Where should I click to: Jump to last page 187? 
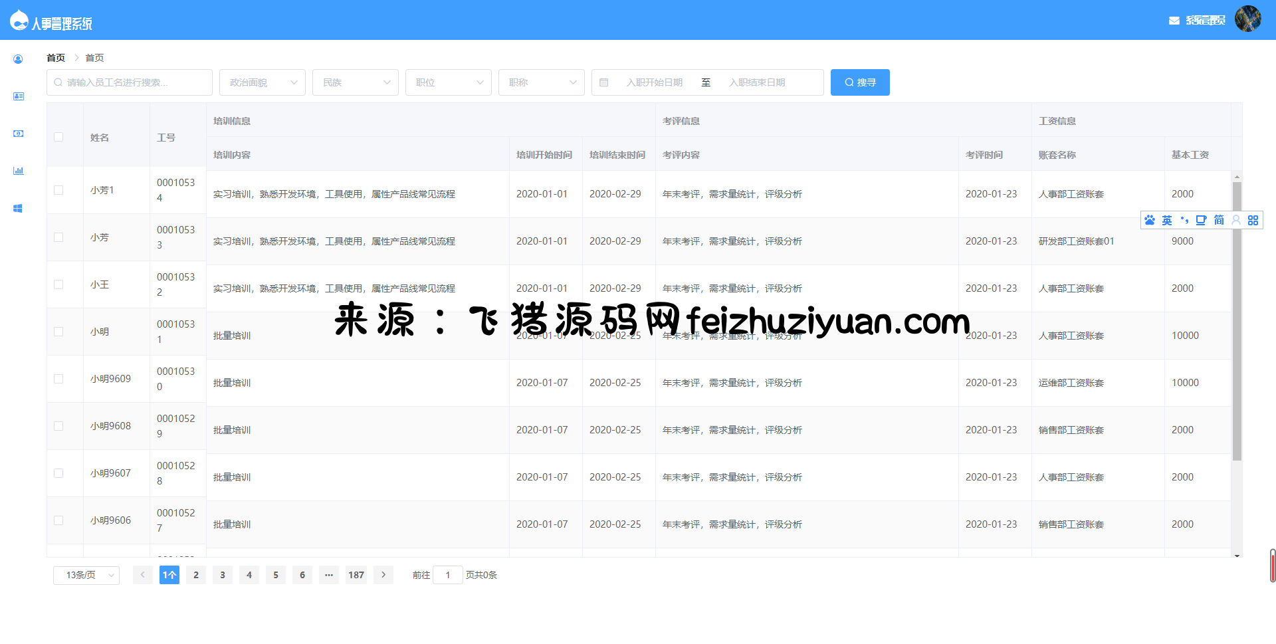356,575
